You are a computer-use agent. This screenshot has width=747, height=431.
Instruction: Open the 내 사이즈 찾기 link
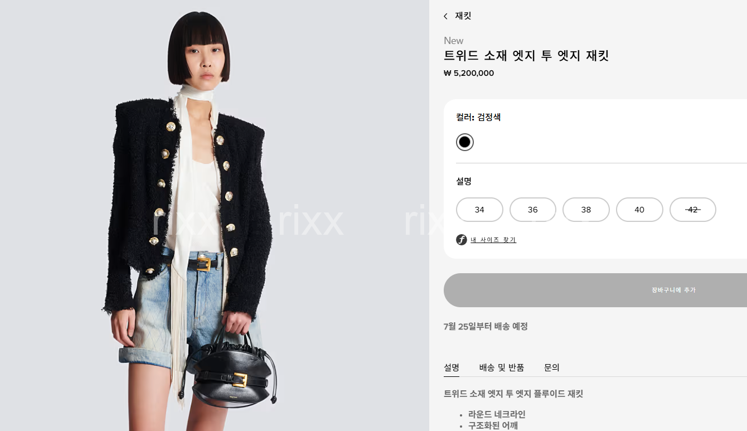click(x=493, y=240)
